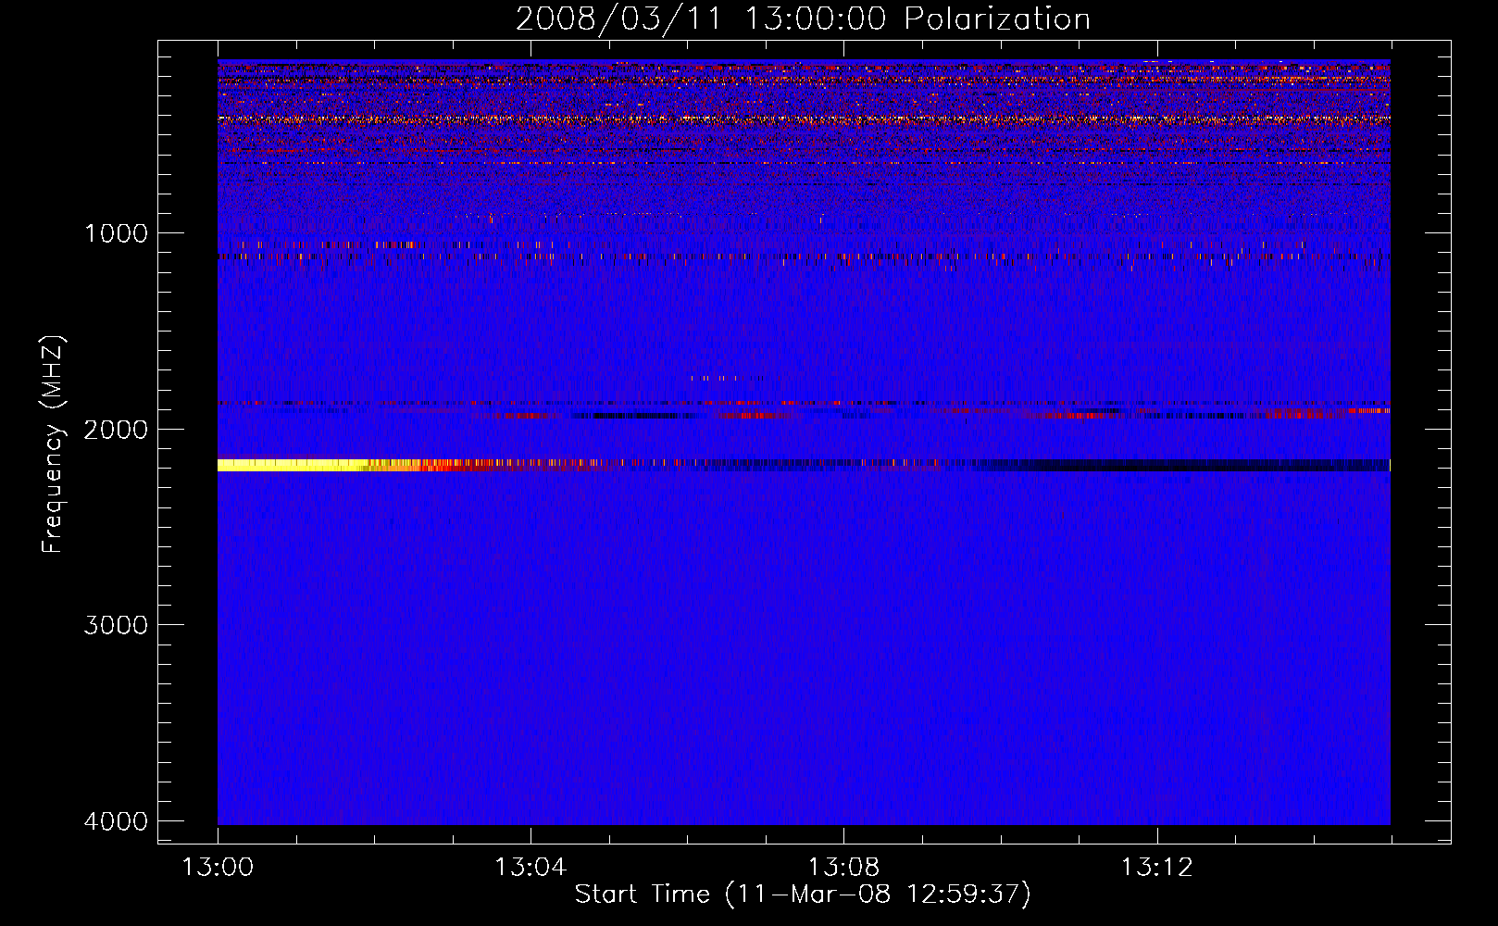This screenshot has height=926, width=1498.
Task: Select the 4000 frequency tick label
Action: pos(116,821)
